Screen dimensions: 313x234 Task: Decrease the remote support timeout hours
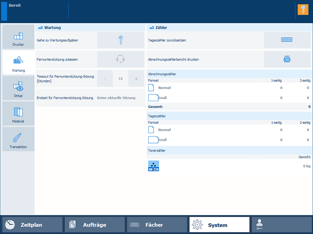pyautogui.click(x=105, y=79)
